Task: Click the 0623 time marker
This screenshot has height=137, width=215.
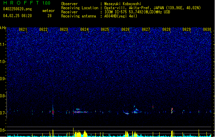Action: click(x=64, y=29)
